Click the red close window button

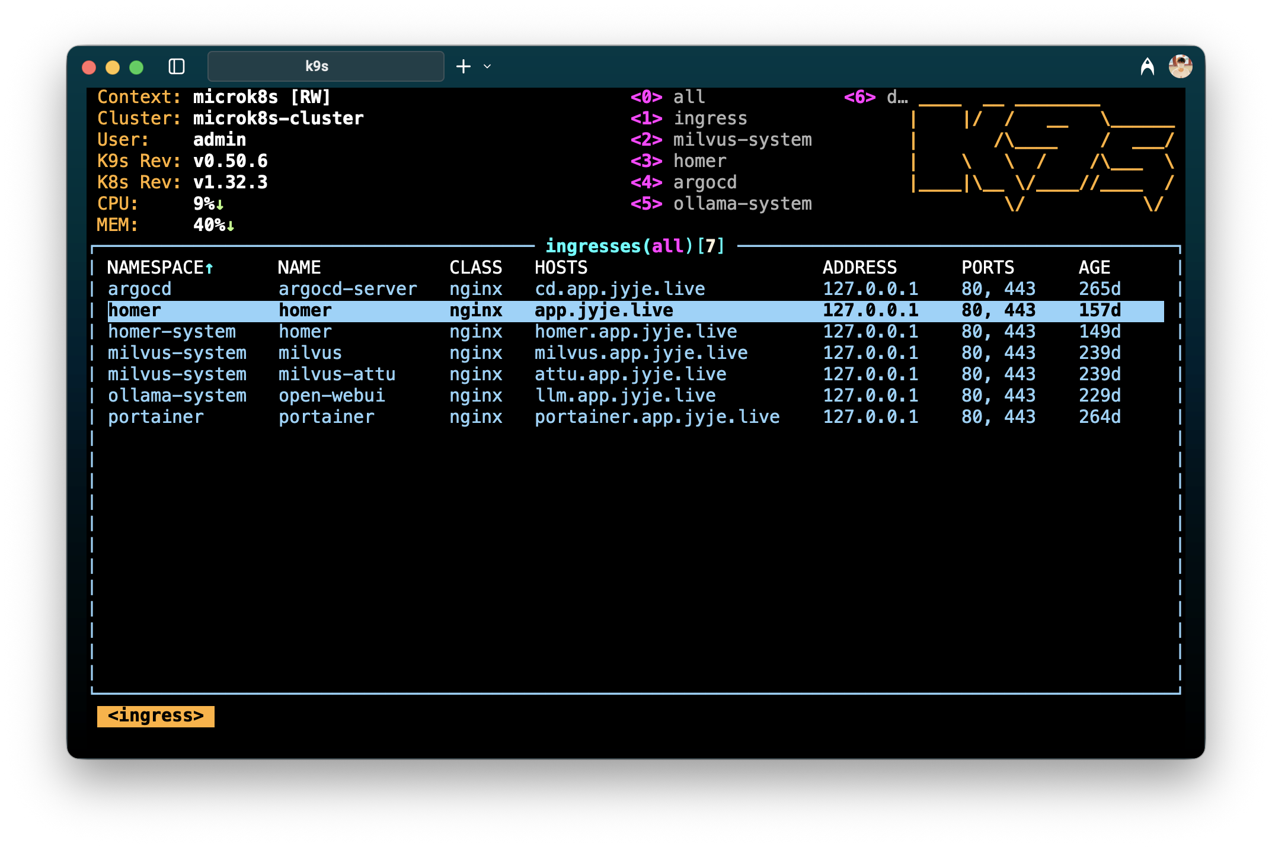pyautogui.click(x=89, y=68)
